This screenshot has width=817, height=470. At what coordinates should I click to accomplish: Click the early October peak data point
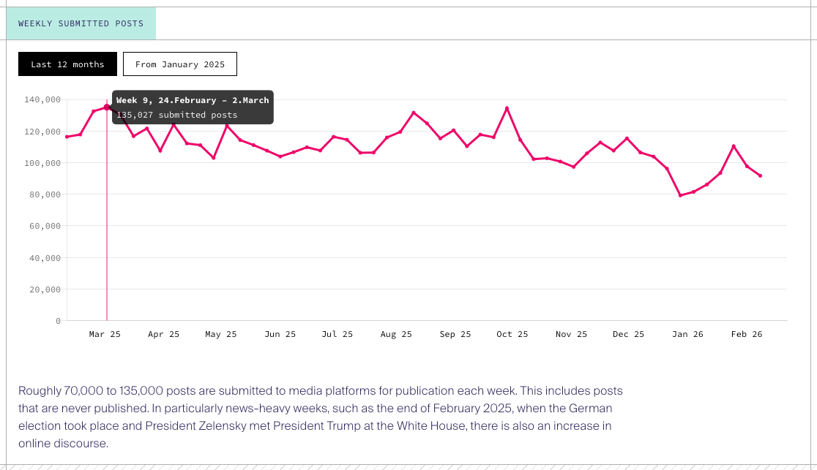507,108
